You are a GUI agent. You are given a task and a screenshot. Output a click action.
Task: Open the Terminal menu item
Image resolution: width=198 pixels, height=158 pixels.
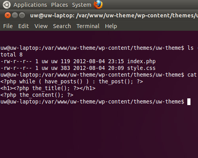coord(88,26)
